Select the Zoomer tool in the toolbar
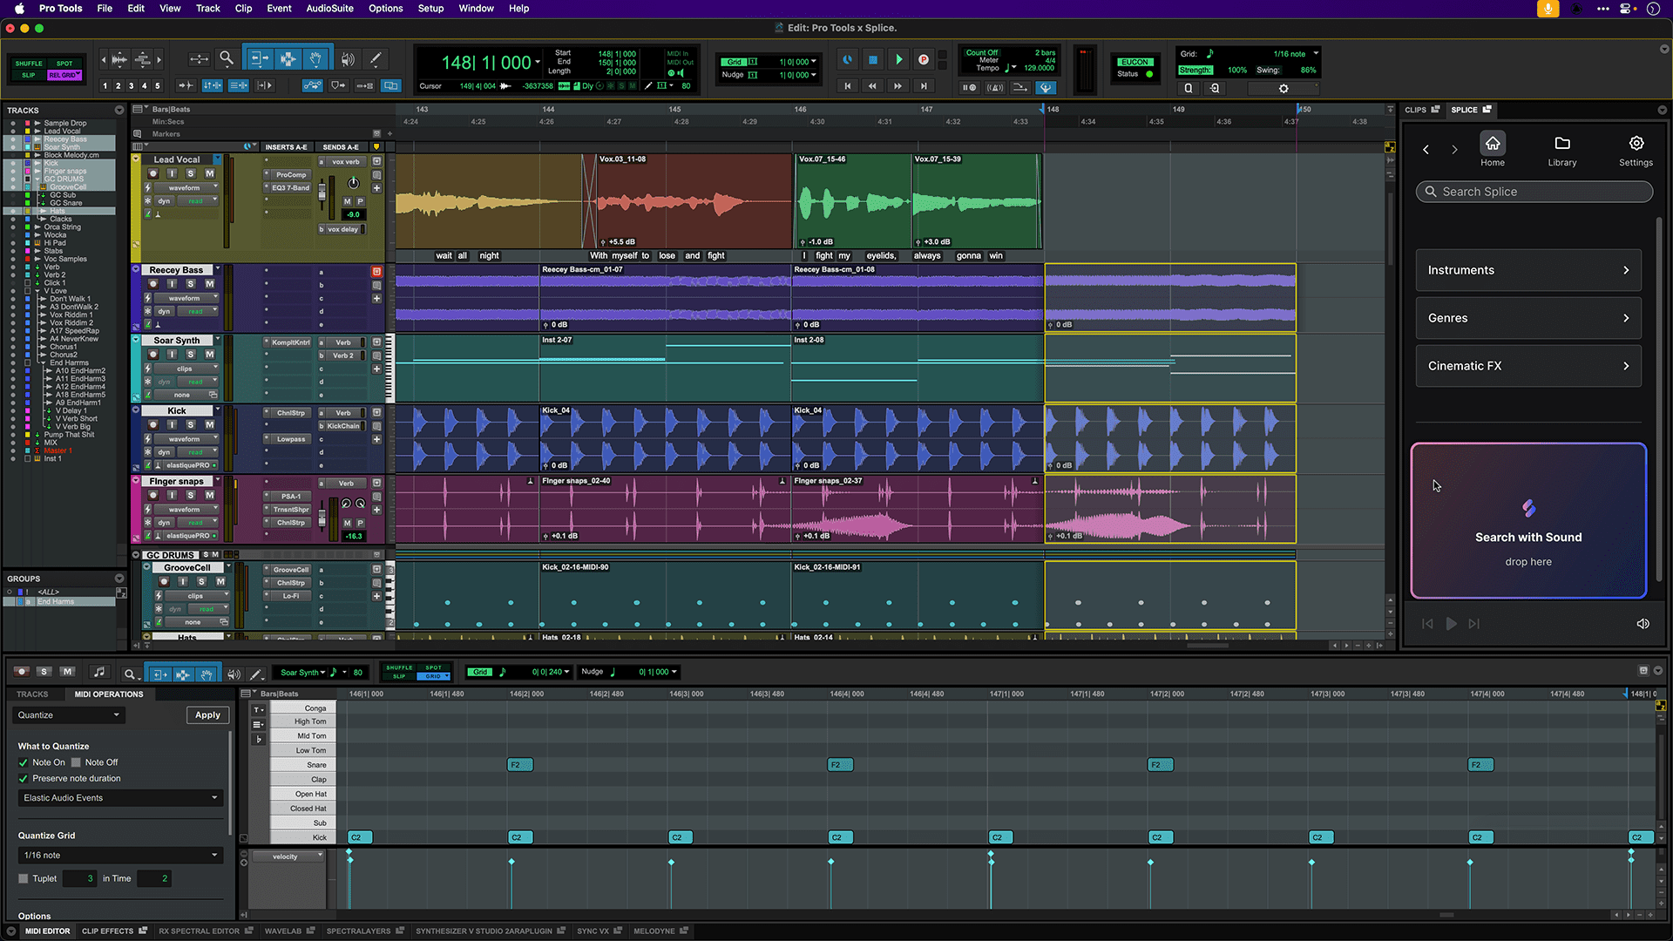Image resolution: width=1673 pixels, height=941 pixels. point(226,58)
